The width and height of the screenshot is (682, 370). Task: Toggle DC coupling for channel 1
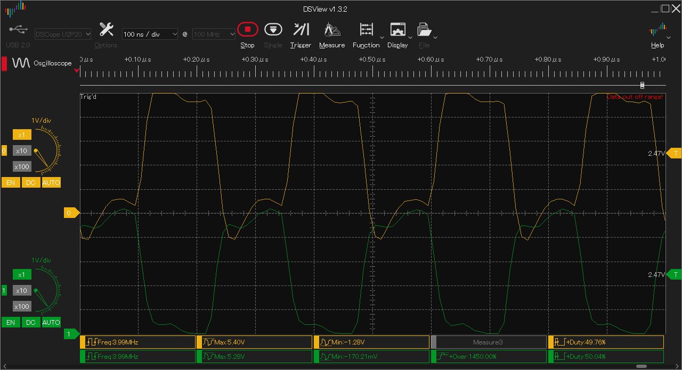point(31,323)
